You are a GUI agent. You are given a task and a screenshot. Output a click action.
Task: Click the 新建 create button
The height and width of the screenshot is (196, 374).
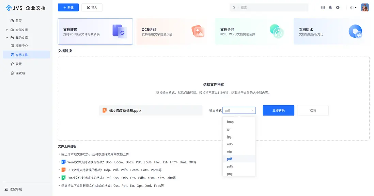coord(68,7)
